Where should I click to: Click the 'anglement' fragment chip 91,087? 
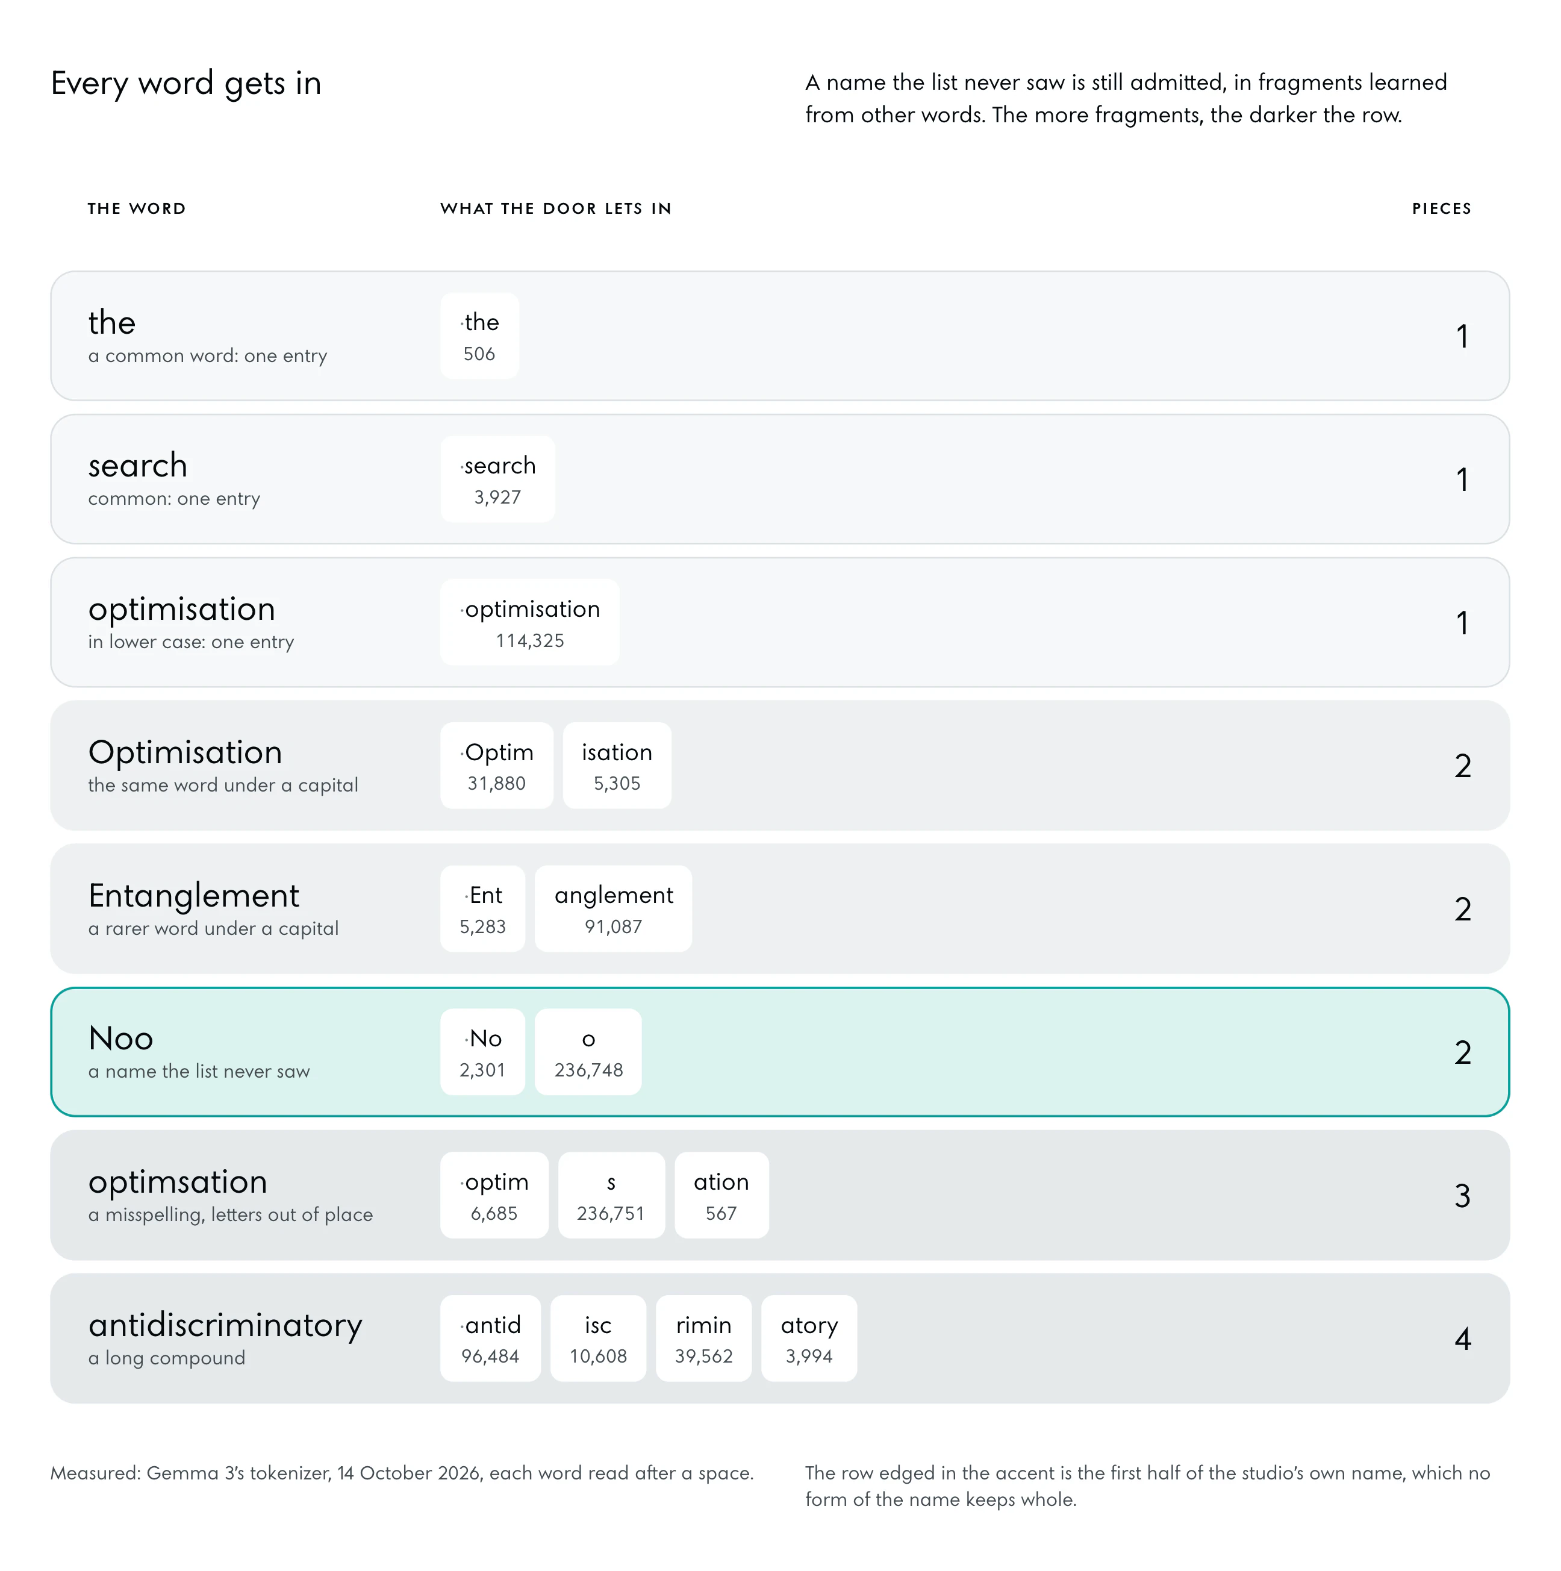(x=613, y=908)
